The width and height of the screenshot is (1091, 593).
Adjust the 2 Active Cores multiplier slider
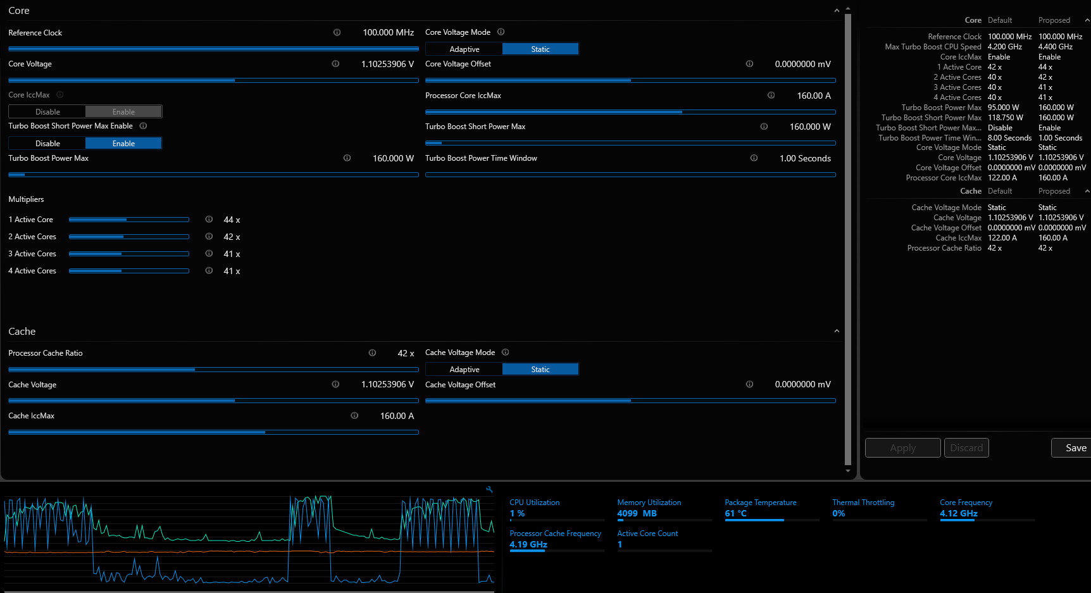129,237
